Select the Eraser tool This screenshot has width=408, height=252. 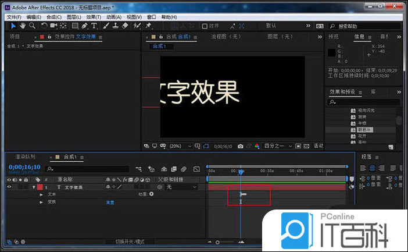(x=126, y=26)
